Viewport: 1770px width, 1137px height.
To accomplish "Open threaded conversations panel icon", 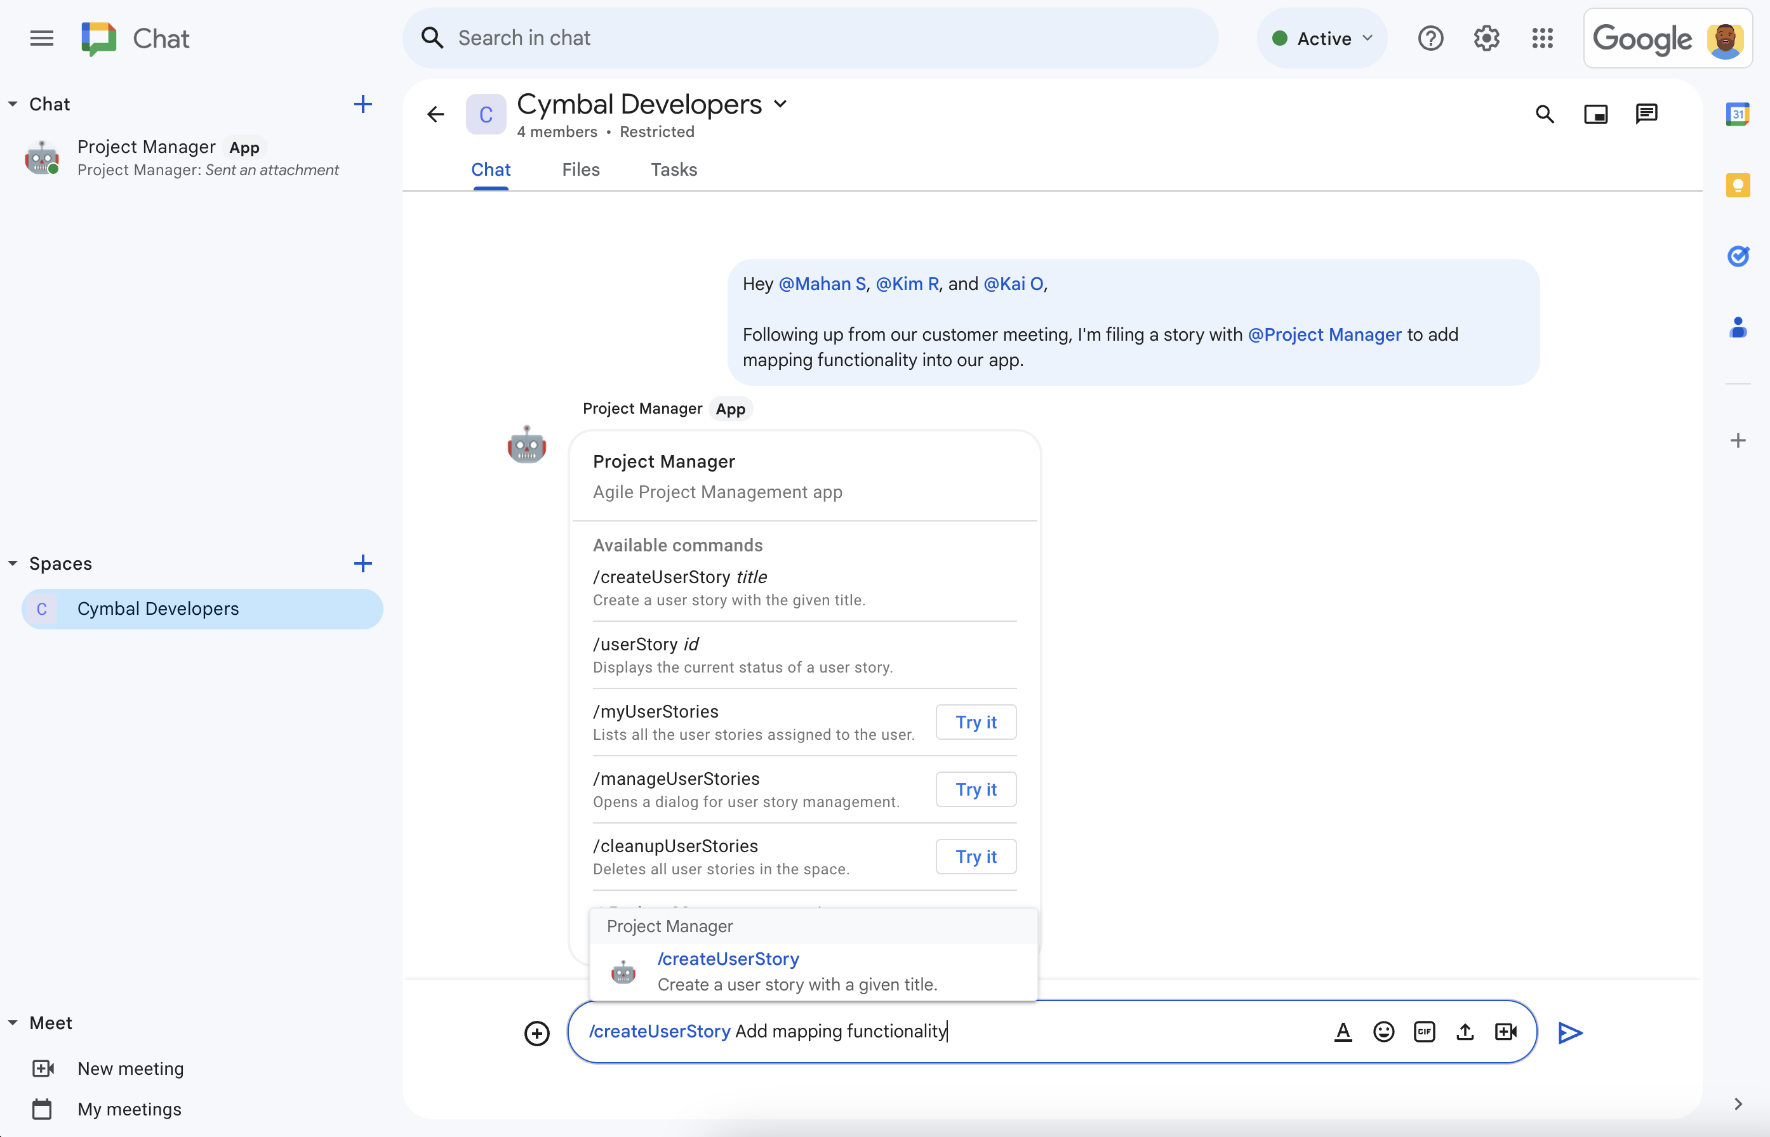I will tap(1646, 114).
